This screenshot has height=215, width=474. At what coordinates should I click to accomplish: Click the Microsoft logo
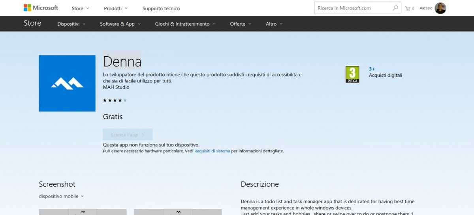click(x=41, y=8)
